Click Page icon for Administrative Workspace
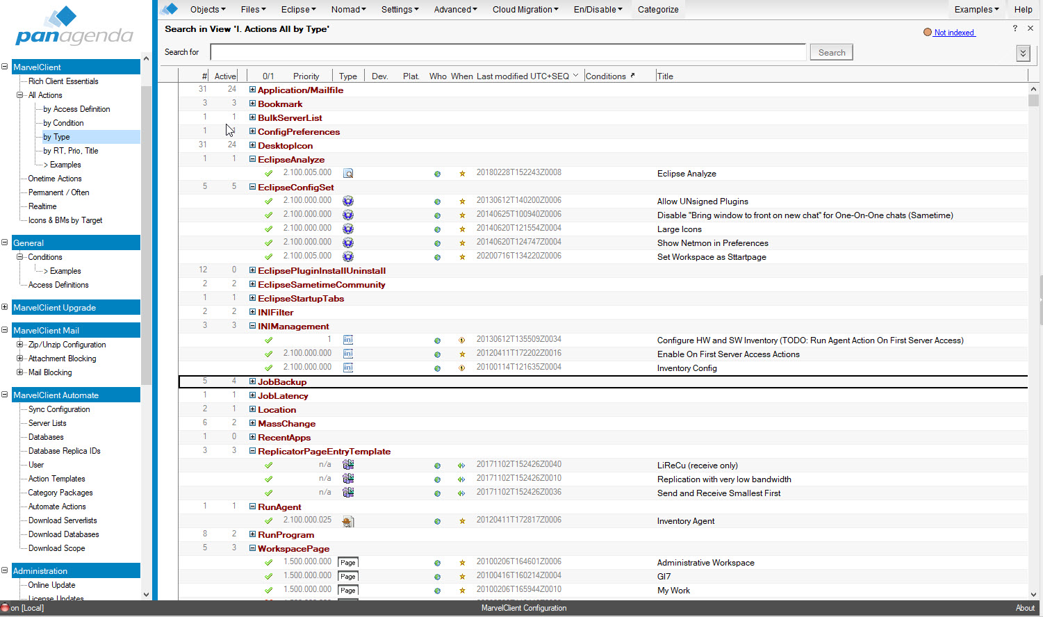 coord(348,563)
